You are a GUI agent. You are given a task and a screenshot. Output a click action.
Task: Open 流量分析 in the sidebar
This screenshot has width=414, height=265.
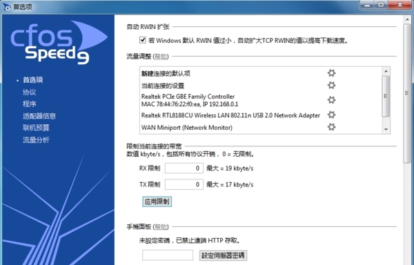(36, 139)
